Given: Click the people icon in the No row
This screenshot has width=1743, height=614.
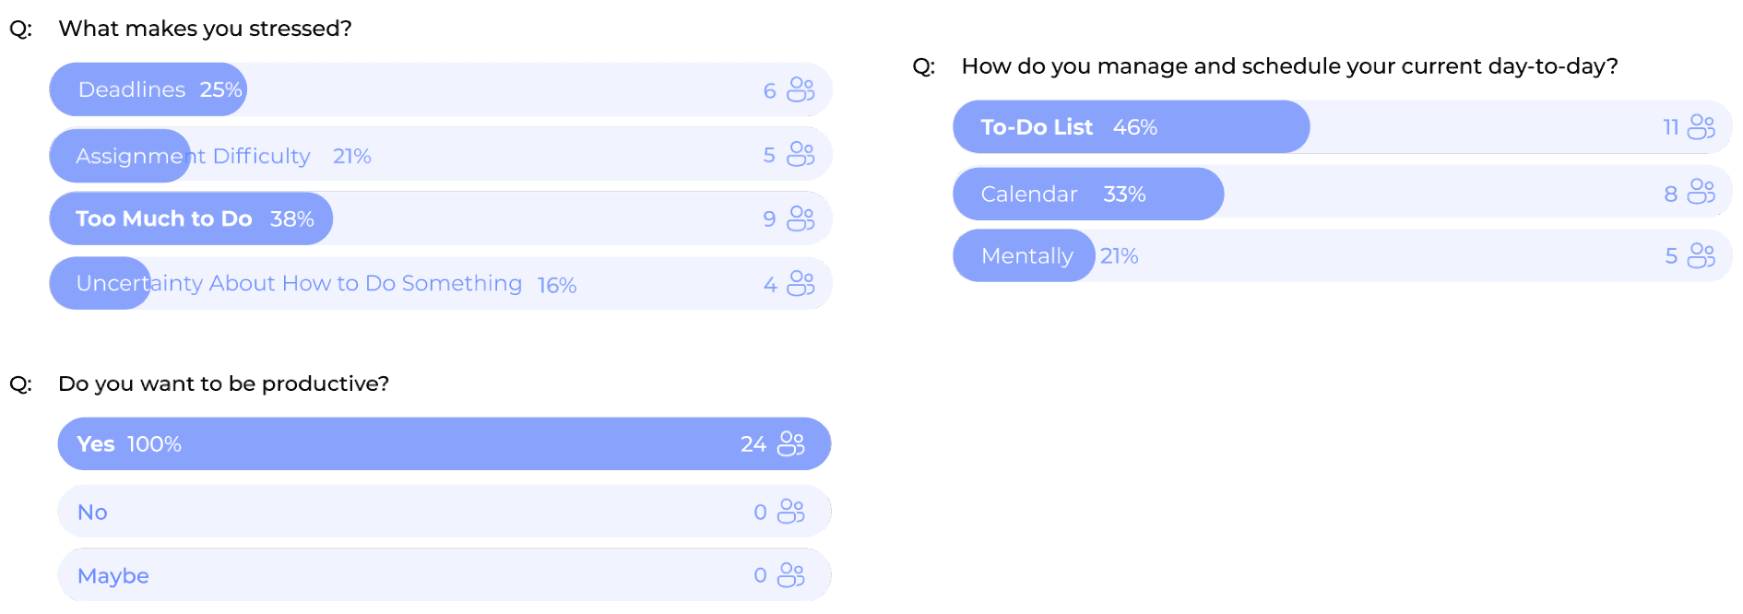Looking at the screenshot, I should pos(791,511).
